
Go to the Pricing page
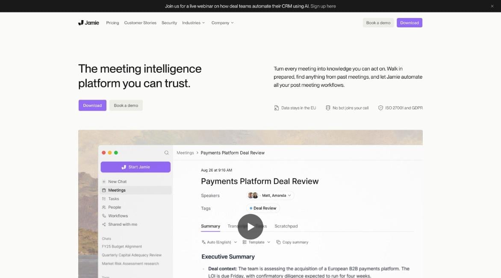coord(112,23)
